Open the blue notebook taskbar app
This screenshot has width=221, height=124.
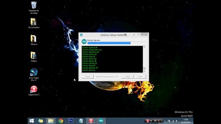coord(80,121)
